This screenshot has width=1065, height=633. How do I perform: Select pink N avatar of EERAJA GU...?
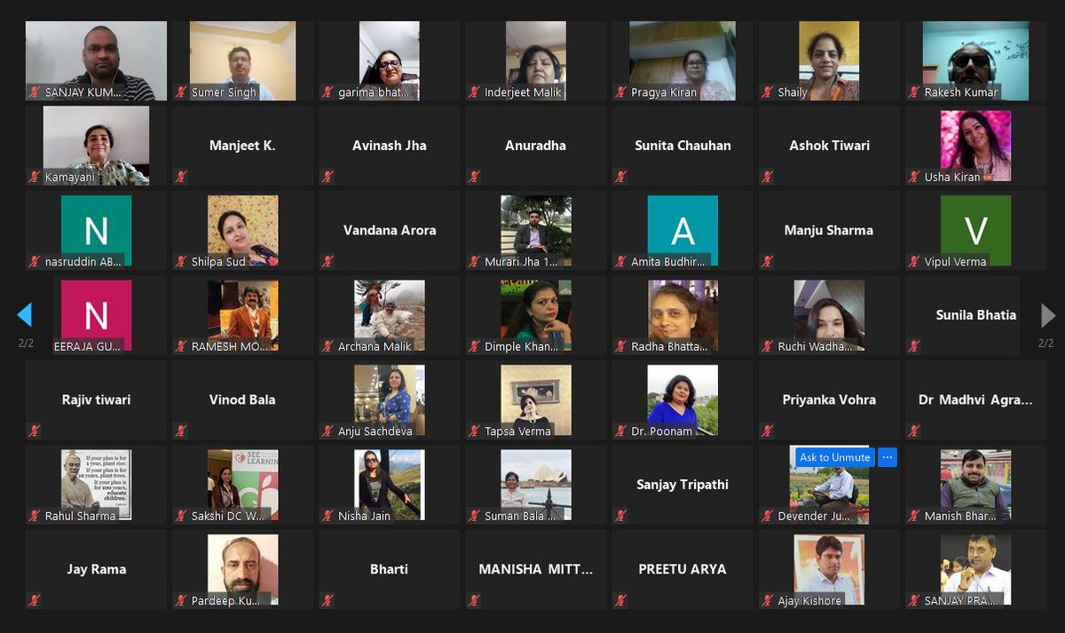click(96, 315)
